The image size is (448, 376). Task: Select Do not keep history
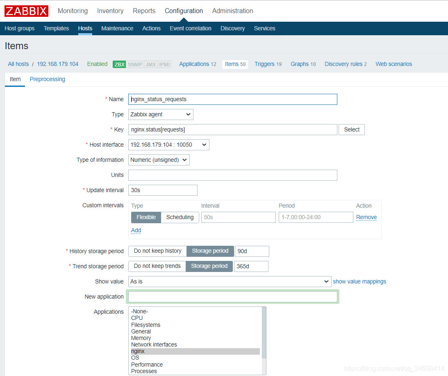(x=157, y=251)
